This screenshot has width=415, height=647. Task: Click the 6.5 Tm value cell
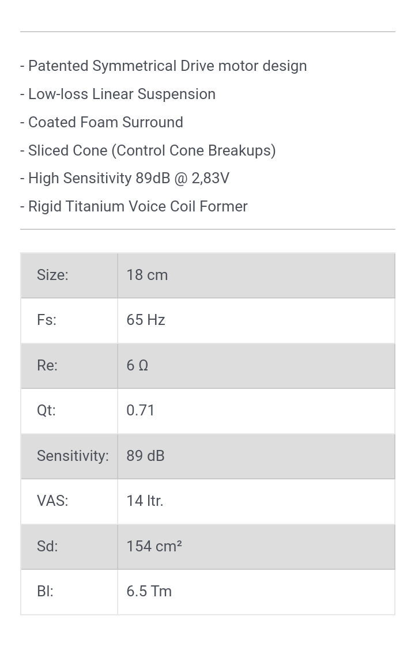tap(256, 592)
